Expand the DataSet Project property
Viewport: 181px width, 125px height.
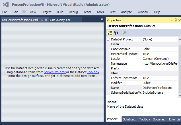[x=108, y=39]
